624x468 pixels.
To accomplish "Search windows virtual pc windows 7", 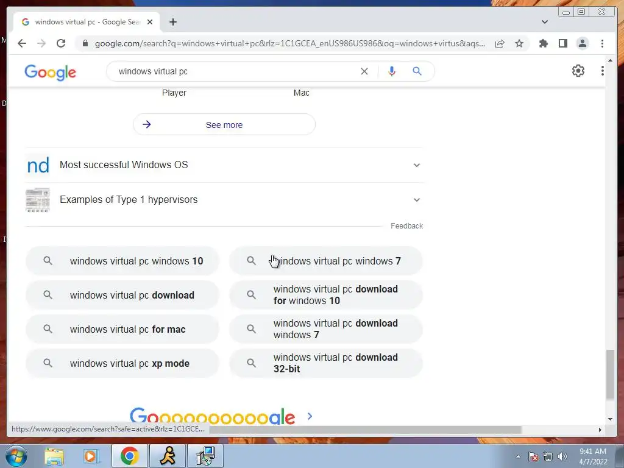I will pos(326,261).
